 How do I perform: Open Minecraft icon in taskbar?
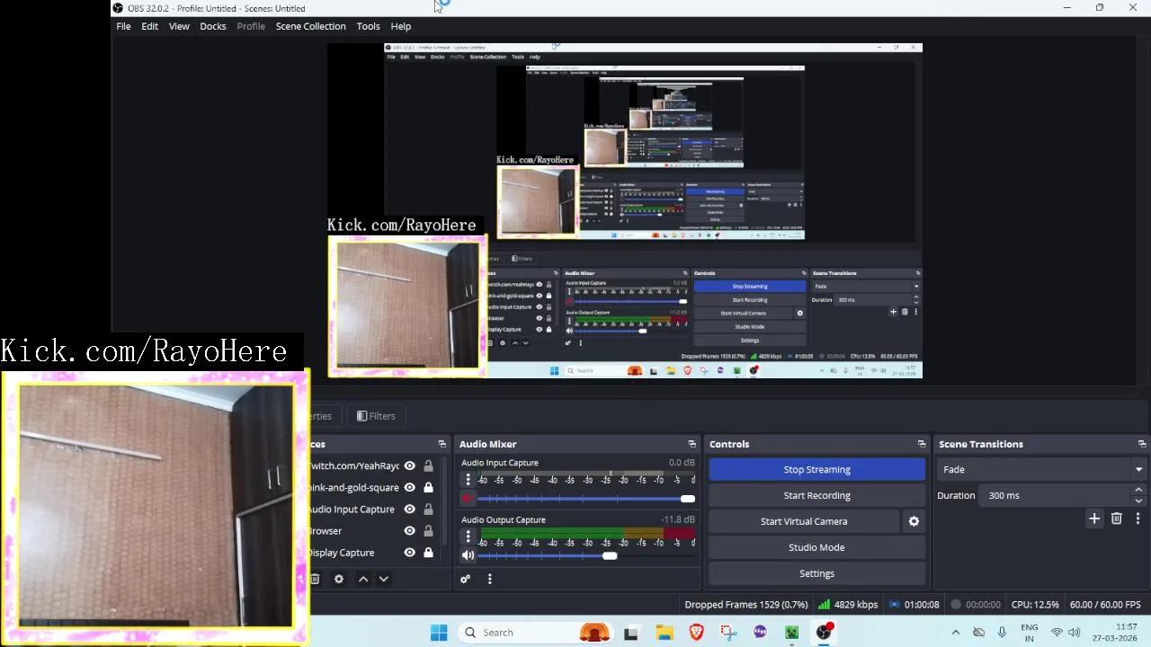[x=792, y=633]
